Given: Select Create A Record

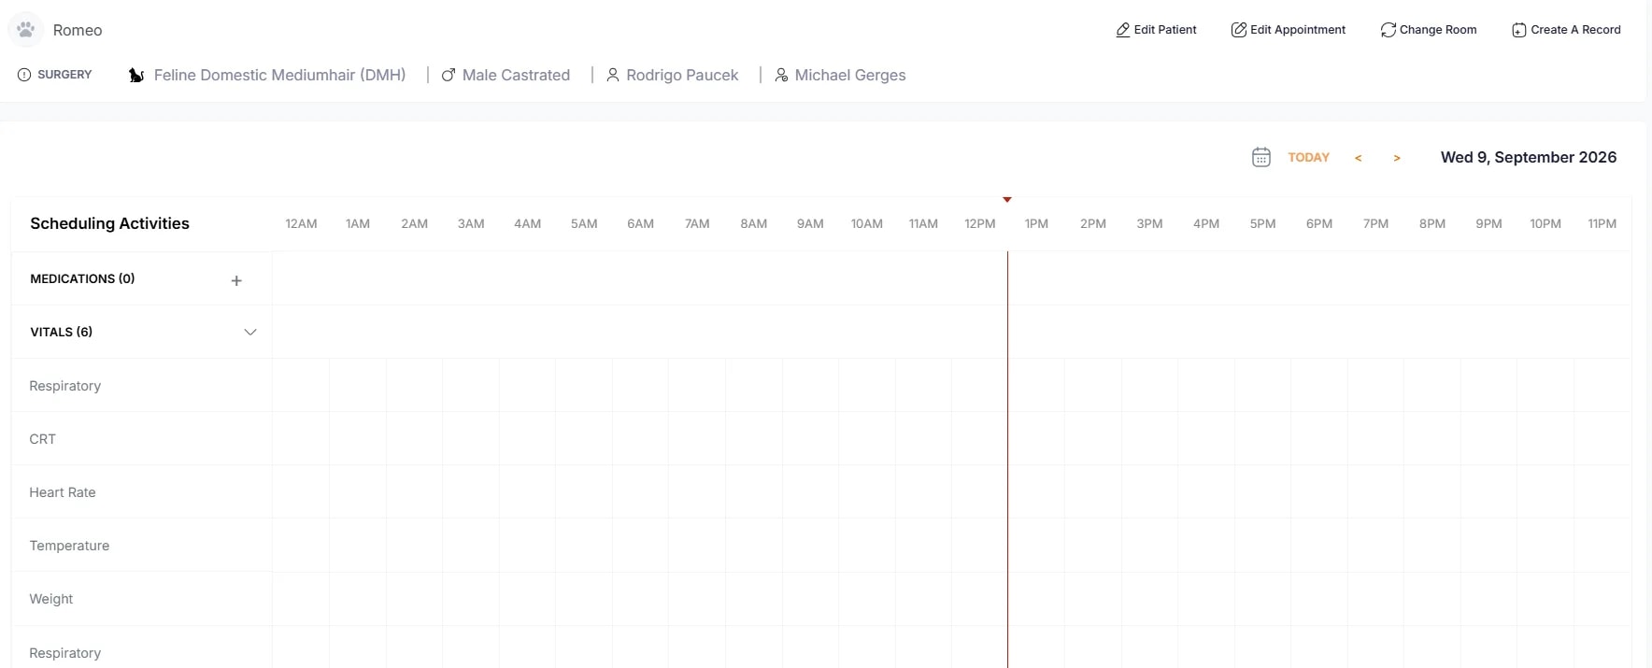Looking at the screenshot, I should point(1566,30).
